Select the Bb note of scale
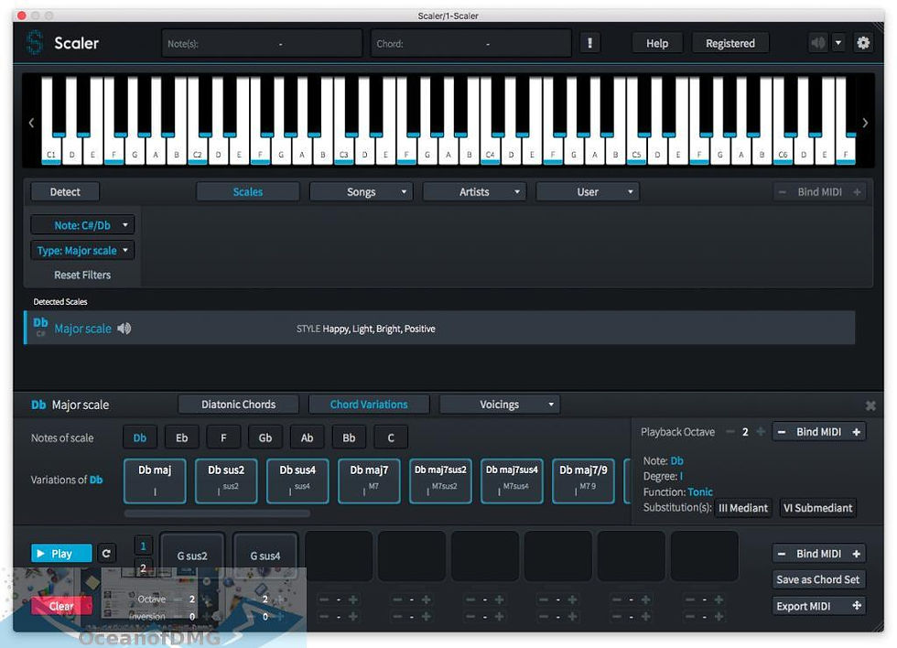897x648 pixels. 349,437
